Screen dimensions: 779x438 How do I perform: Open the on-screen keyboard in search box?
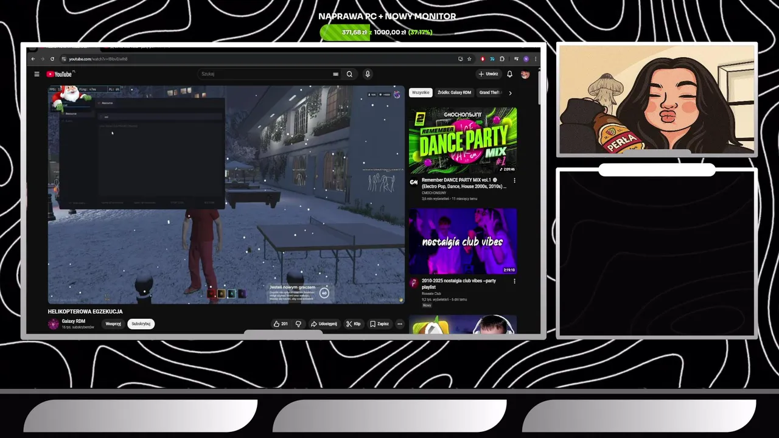point(335,74)
